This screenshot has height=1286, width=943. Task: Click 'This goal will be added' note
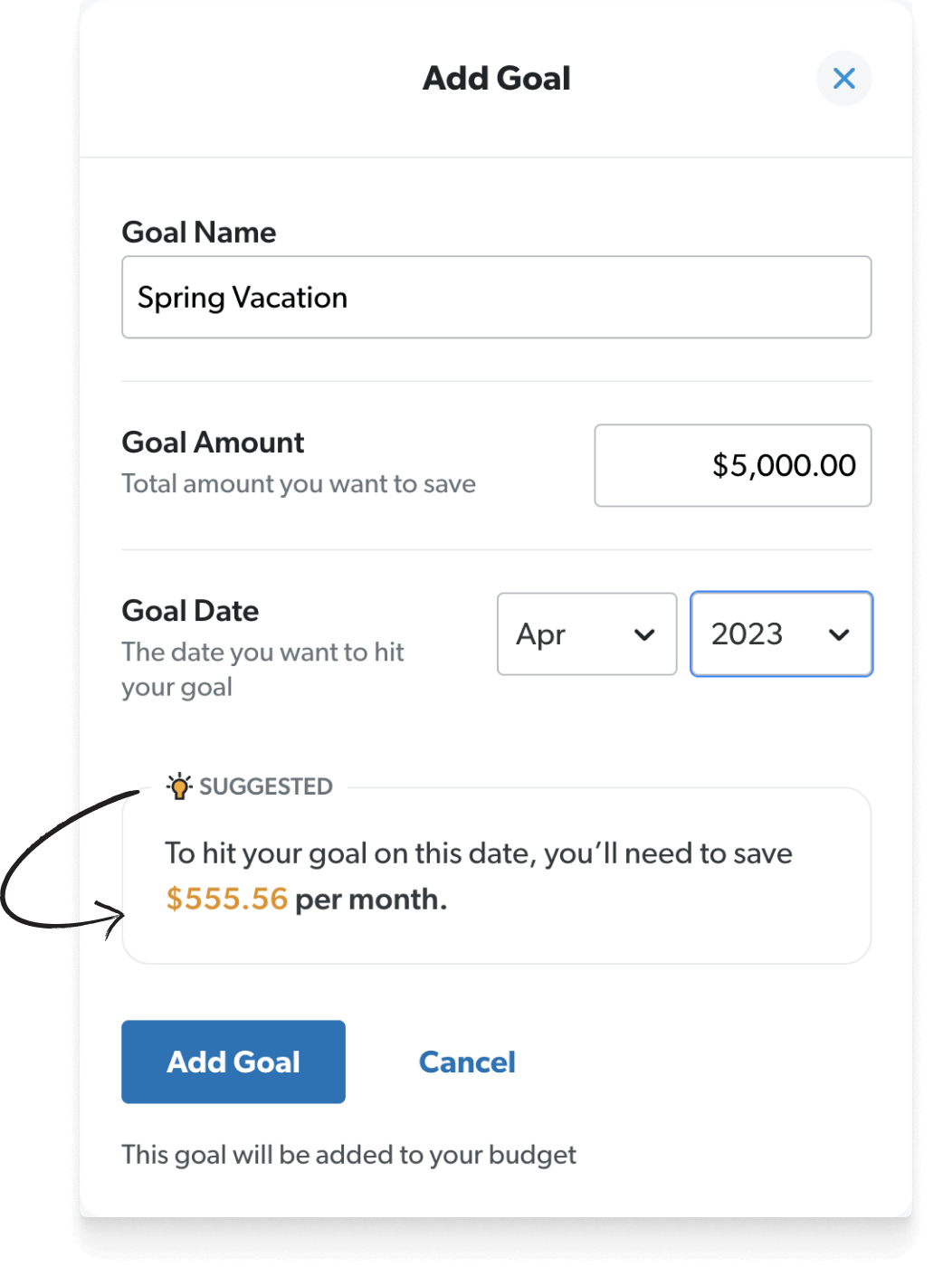[x=348, y=1155]
